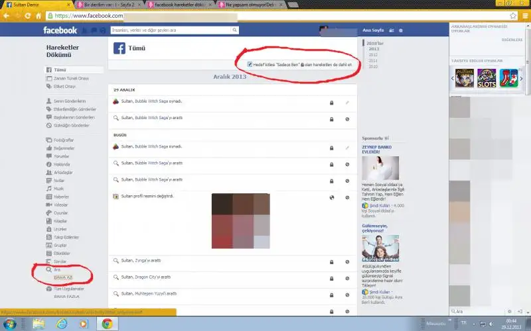Open the Hit it Rich Slots game thumbnail
This screenshot has width=531, height=331.
click(487, 78)
